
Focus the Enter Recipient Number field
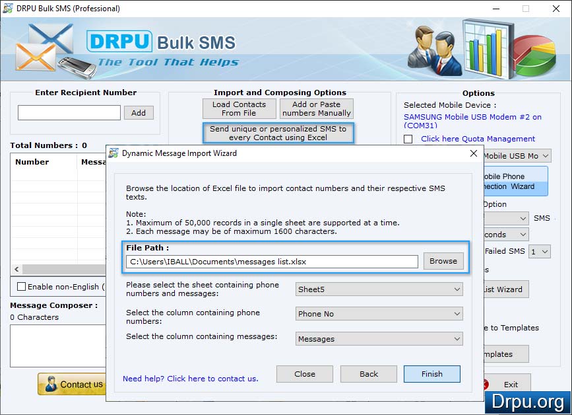pos(69,113)
